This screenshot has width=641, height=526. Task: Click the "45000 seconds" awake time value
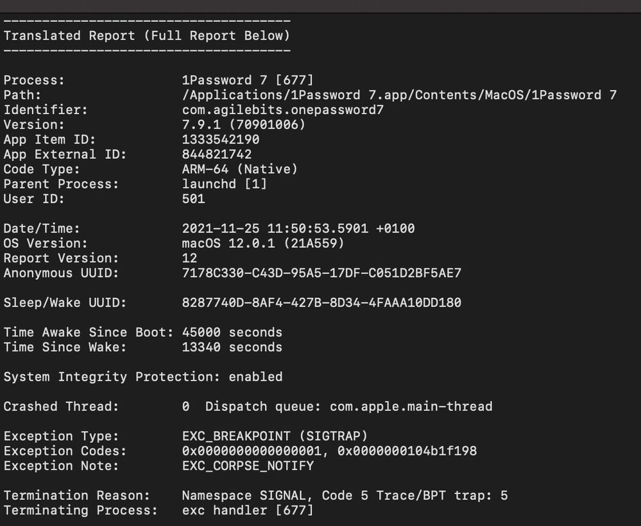232,333
